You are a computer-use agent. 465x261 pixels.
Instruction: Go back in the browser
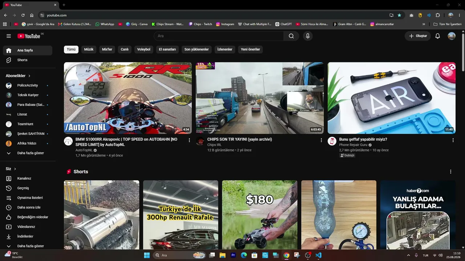5,15
